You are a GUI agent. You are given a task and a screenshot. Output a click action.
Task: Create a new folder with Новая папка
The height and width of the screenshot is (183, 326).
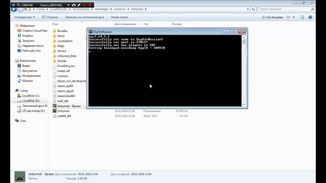click(x=119, y=17)
